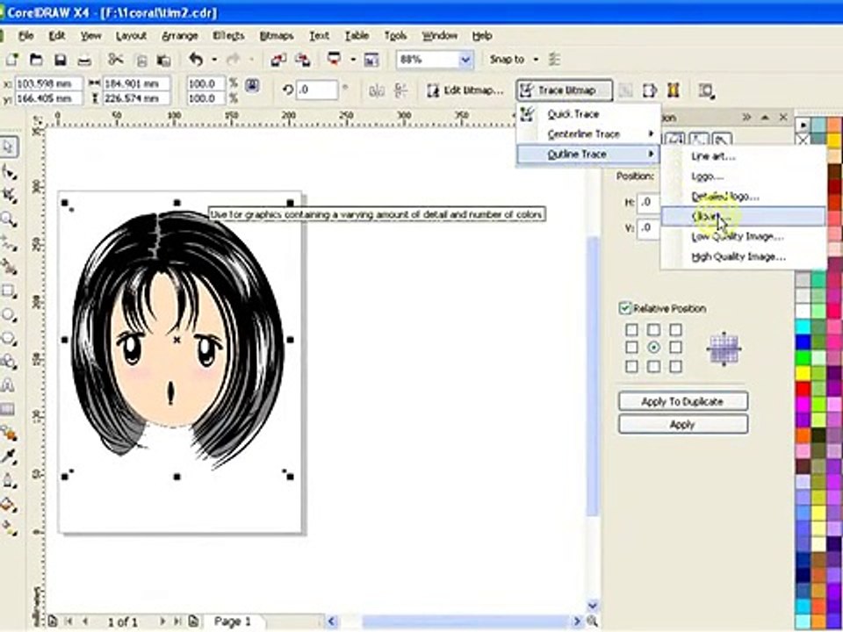Click the Welcome screen icon
Viewport: 843px width, 632px height.
tap(371, 60)
